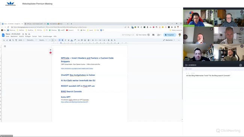244x137 pixels.
Task: Open the Format menu
Action: (35, 36)
